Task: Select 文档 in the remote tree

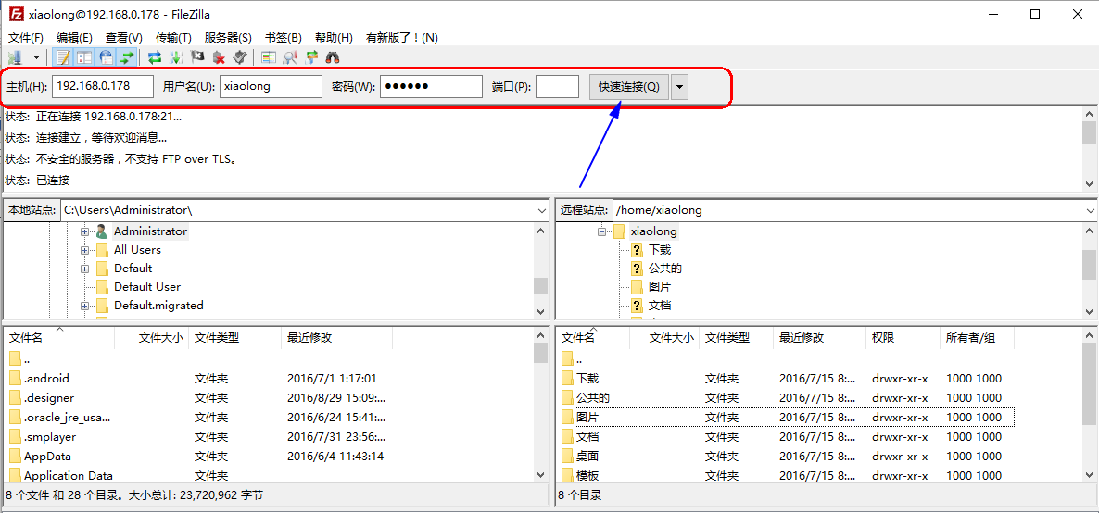Action: pos(660,306)
